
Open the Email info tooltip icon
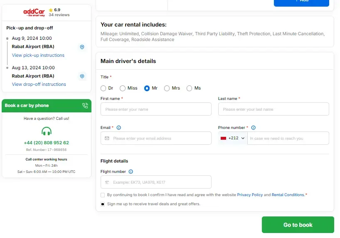[118, 128]
